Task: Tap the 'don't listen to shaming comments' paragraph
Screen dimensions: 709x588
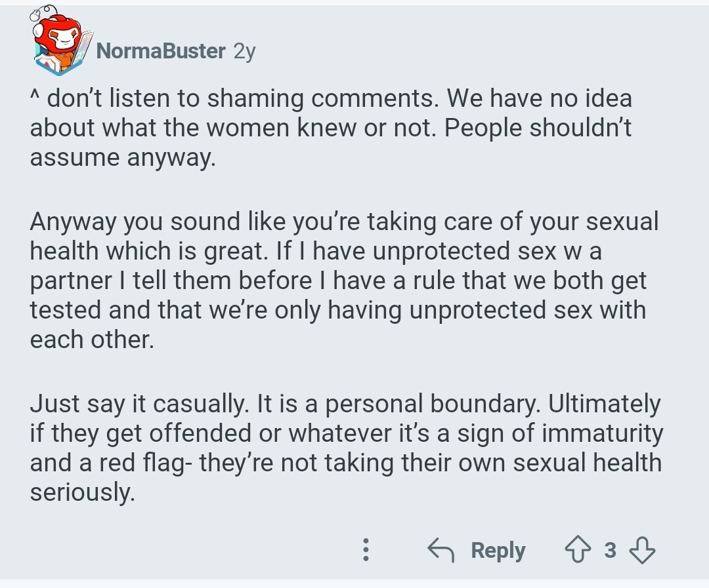Action: pos(331,128)
